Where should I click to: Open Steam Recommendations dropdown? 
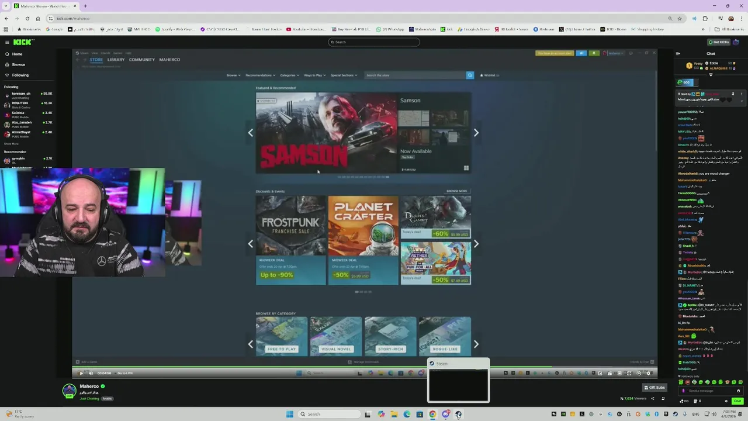tap(260, 75)
